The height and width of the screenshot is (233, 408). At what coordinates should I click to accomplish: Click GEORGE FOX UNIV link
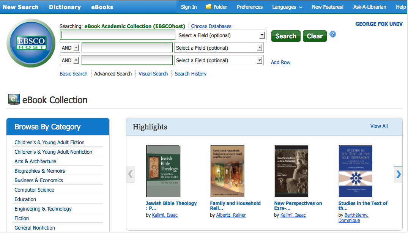[379, 24]
